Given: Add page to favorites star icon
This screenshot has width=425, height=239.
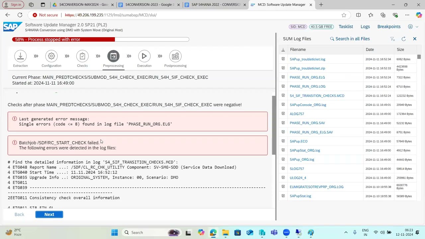Looking at the screenshot, I should pos(344,15).
